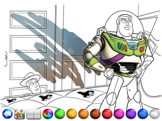Viewport: 162px width, 121px height.
Task: Open the four-panel page picker
Action: (34, 114)
